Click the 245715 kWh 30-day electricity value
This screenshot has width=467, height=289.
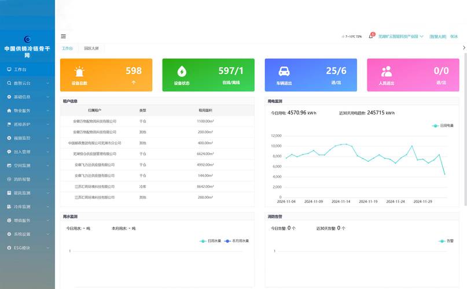tap(381, 113)
